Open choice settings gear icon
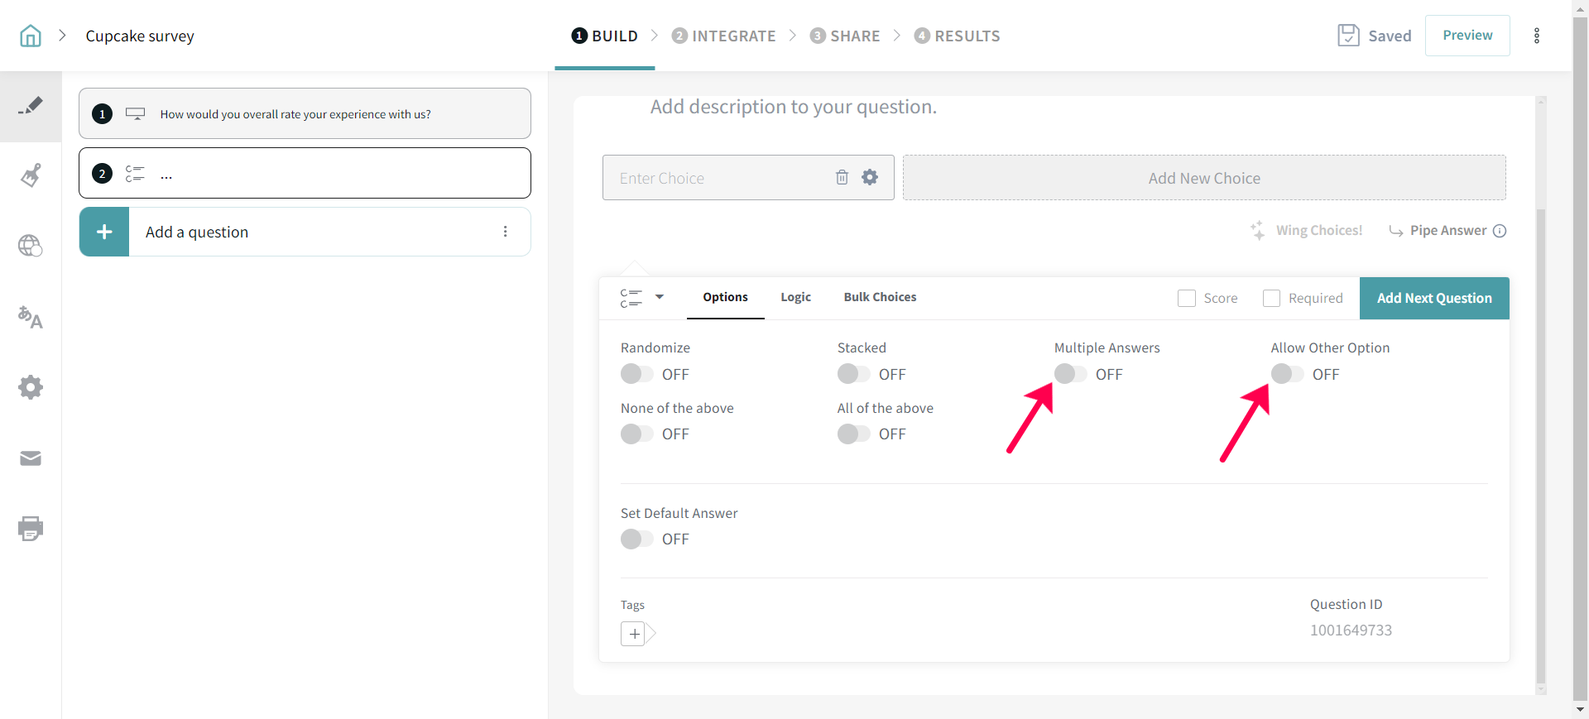1589x719 pixels. pos(870,177)
